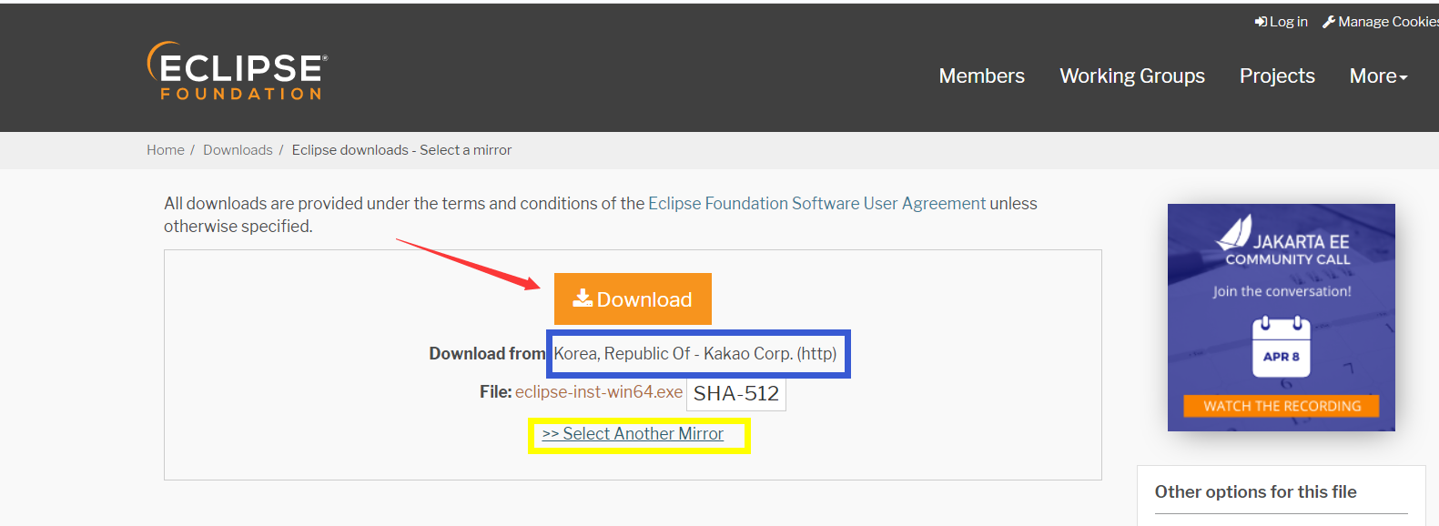Click the orange Download button
Screen dimensions: 1439x526
tap(633, 298)
